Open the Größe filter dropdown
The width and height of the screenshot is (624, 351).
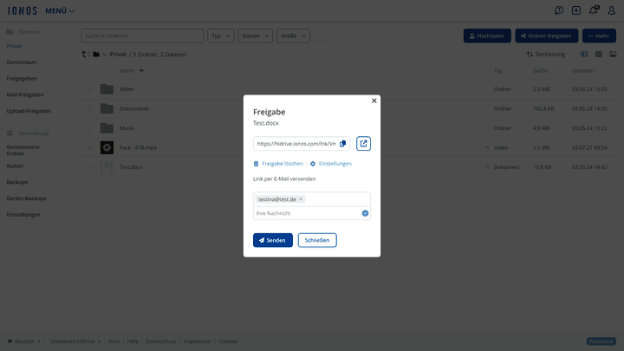coord(293,36)
